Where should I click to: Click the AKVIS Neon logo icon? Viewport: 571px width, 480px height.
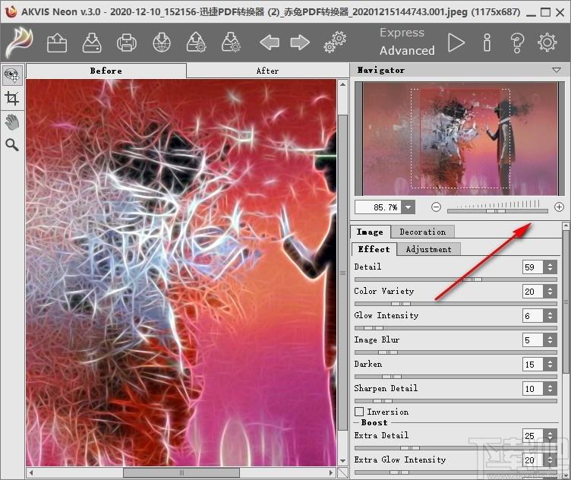21,43
